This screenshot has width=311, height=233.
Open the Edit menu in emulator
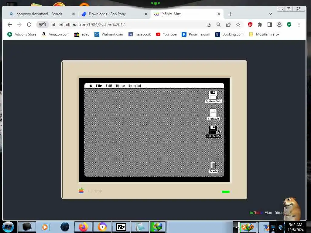[109, 86]
